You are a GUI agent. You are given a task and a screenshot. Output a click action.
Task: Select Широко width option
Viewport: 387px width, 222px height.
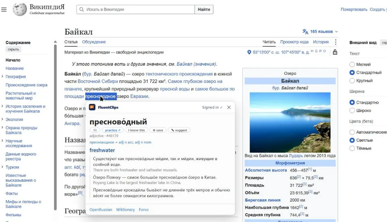[x=352, y=110]
